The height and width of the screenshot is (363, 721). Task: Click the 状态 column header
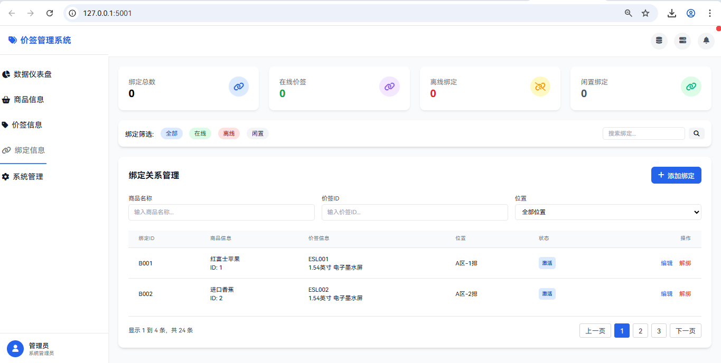[544, 238]
